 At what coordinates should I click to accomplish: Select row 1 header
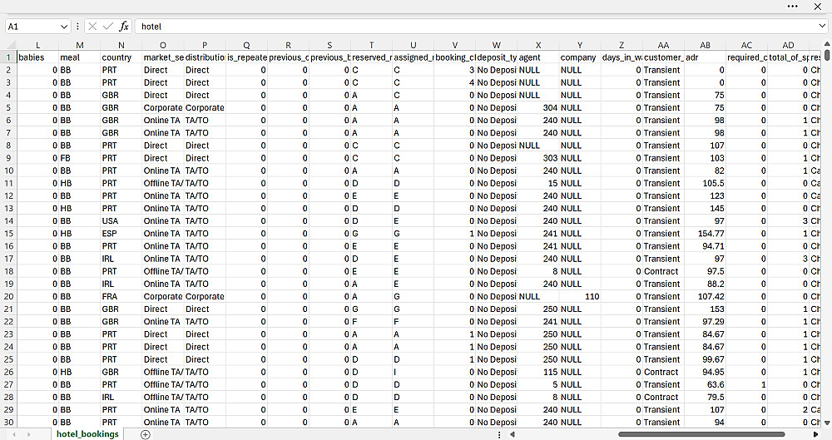[x=8, y=57]
